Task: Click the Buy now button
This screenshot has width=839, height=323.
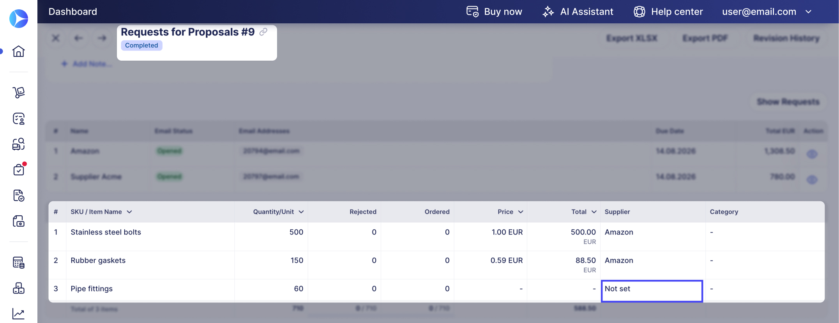Action: (x=494, y=12)
